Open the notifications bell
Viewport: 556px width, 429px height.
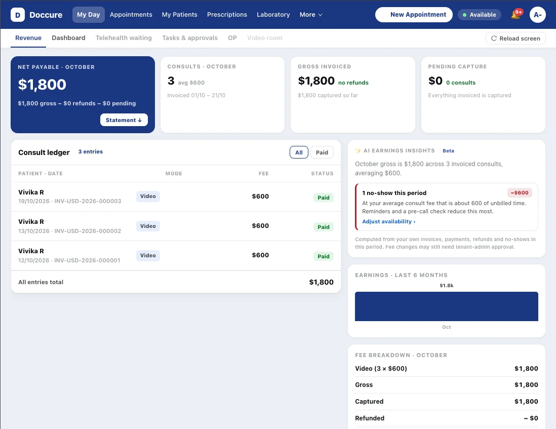[x=516, y=15]
